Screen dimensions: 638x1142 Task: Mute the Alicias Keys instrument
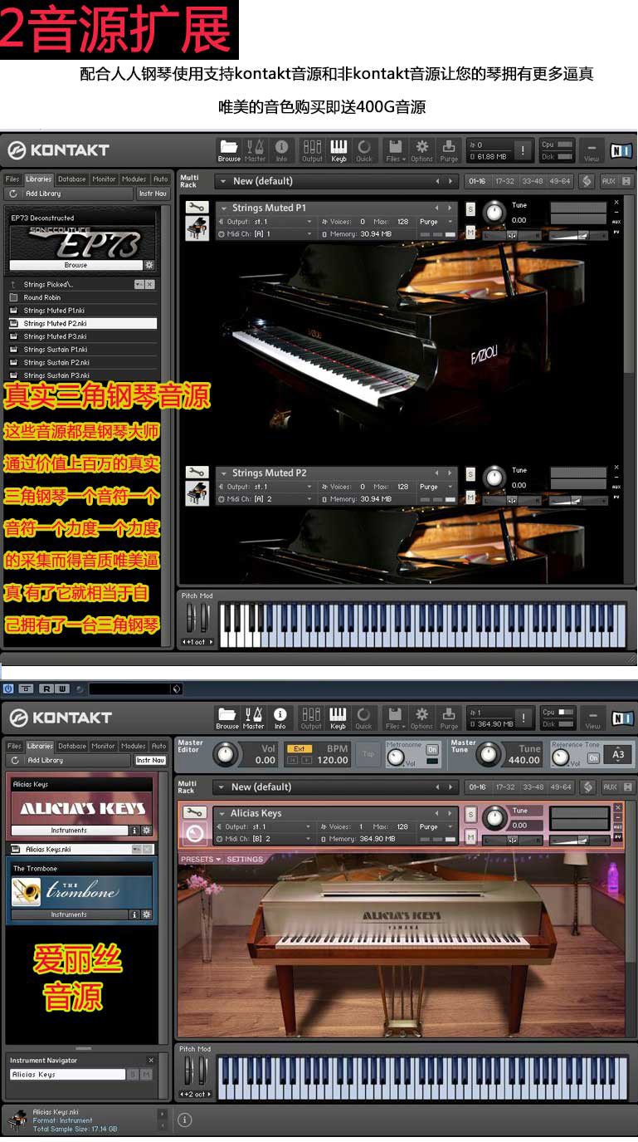470,838
